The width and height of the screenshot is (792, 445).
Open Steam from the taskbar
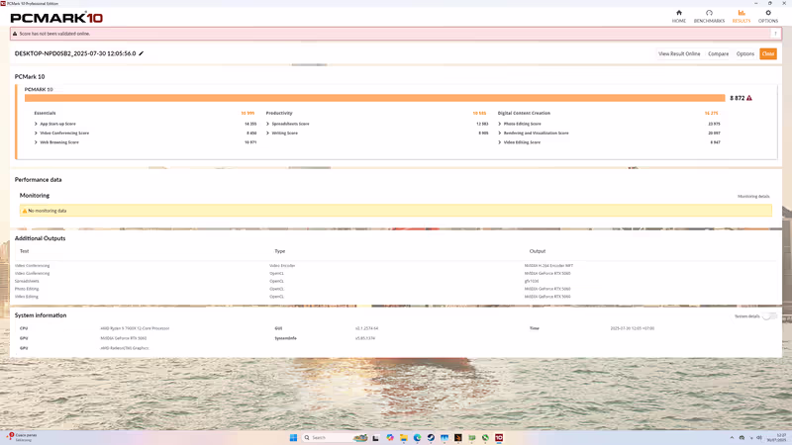[431, 437]
